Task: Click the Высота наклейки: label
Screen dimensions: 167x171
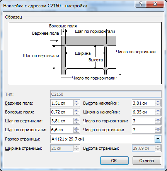Action: click(101, 103)
